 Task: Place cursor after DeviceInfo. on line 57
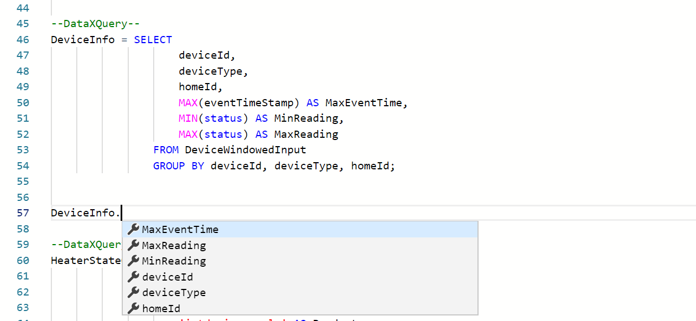click(x=121, y=213)
